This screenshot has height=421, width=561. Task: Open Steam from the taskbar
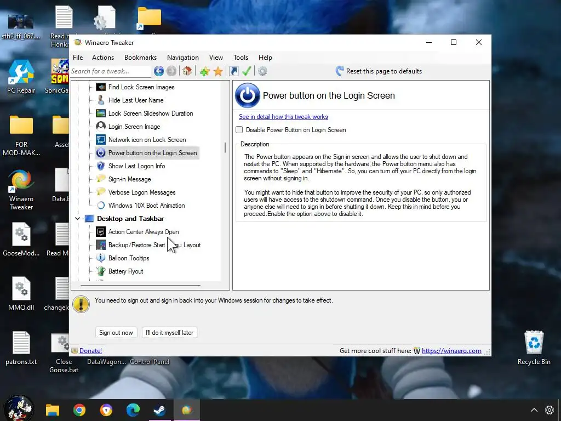pyautogui.click(x=160, y=410)
